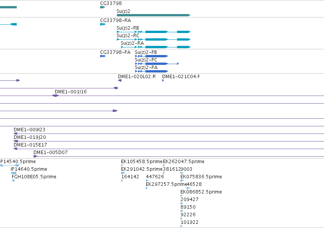This screenshot has height=228, width=324.
Task: Open the DME1-009I23 clone label
Action: click(x=29, y=130)
